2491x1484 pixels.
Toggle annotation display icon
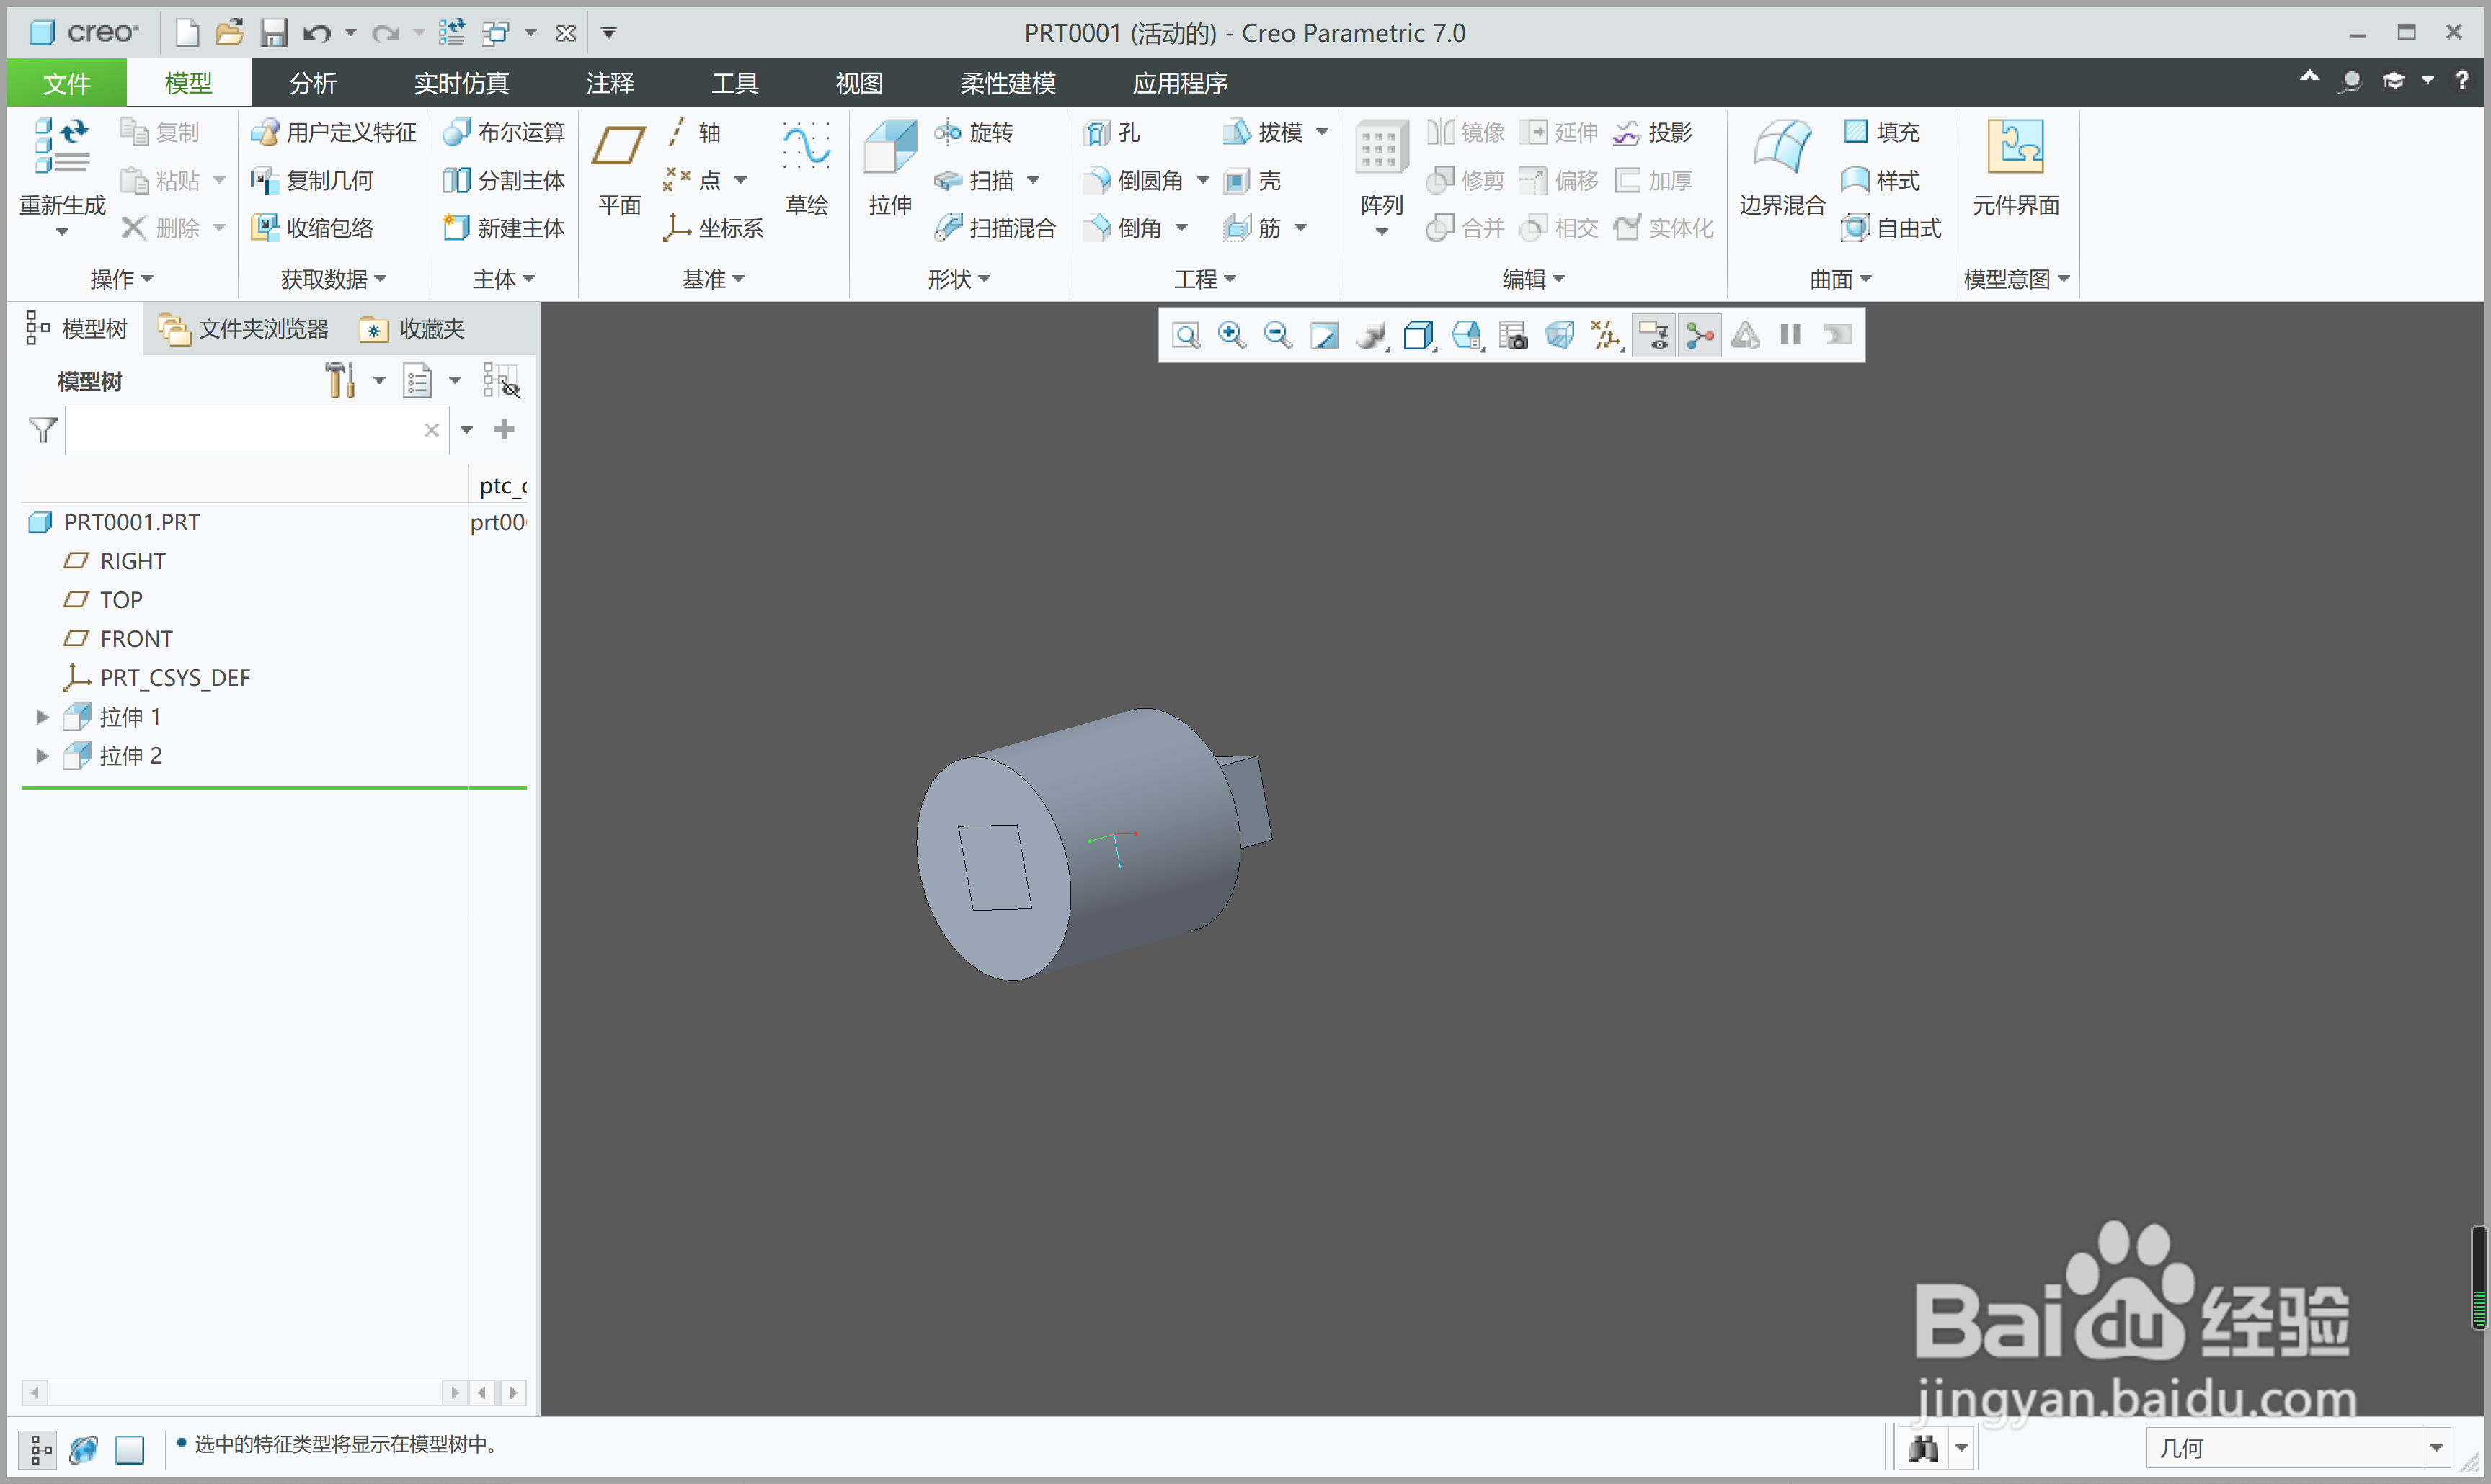pos(1655,335)
